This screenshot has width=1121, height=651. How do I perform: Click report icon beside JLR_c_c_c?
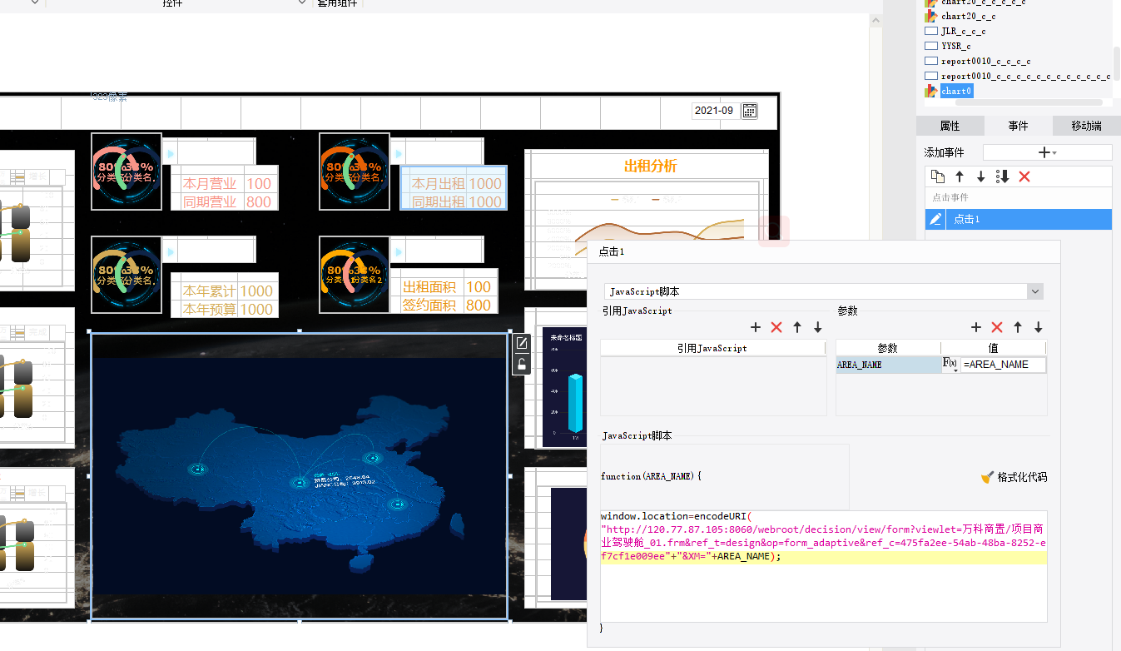click(x=931, y=31)
